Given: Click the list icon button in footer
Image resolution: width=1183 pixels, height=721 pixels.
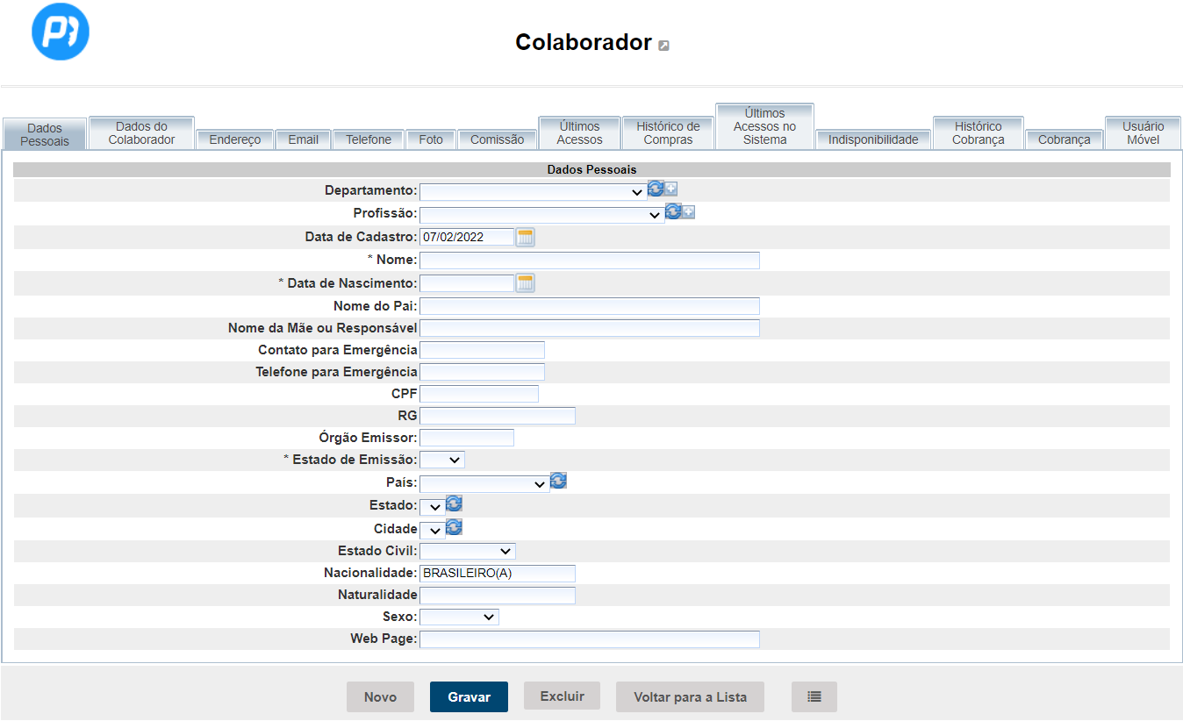Looking at the screenshot, I should 814,696.
